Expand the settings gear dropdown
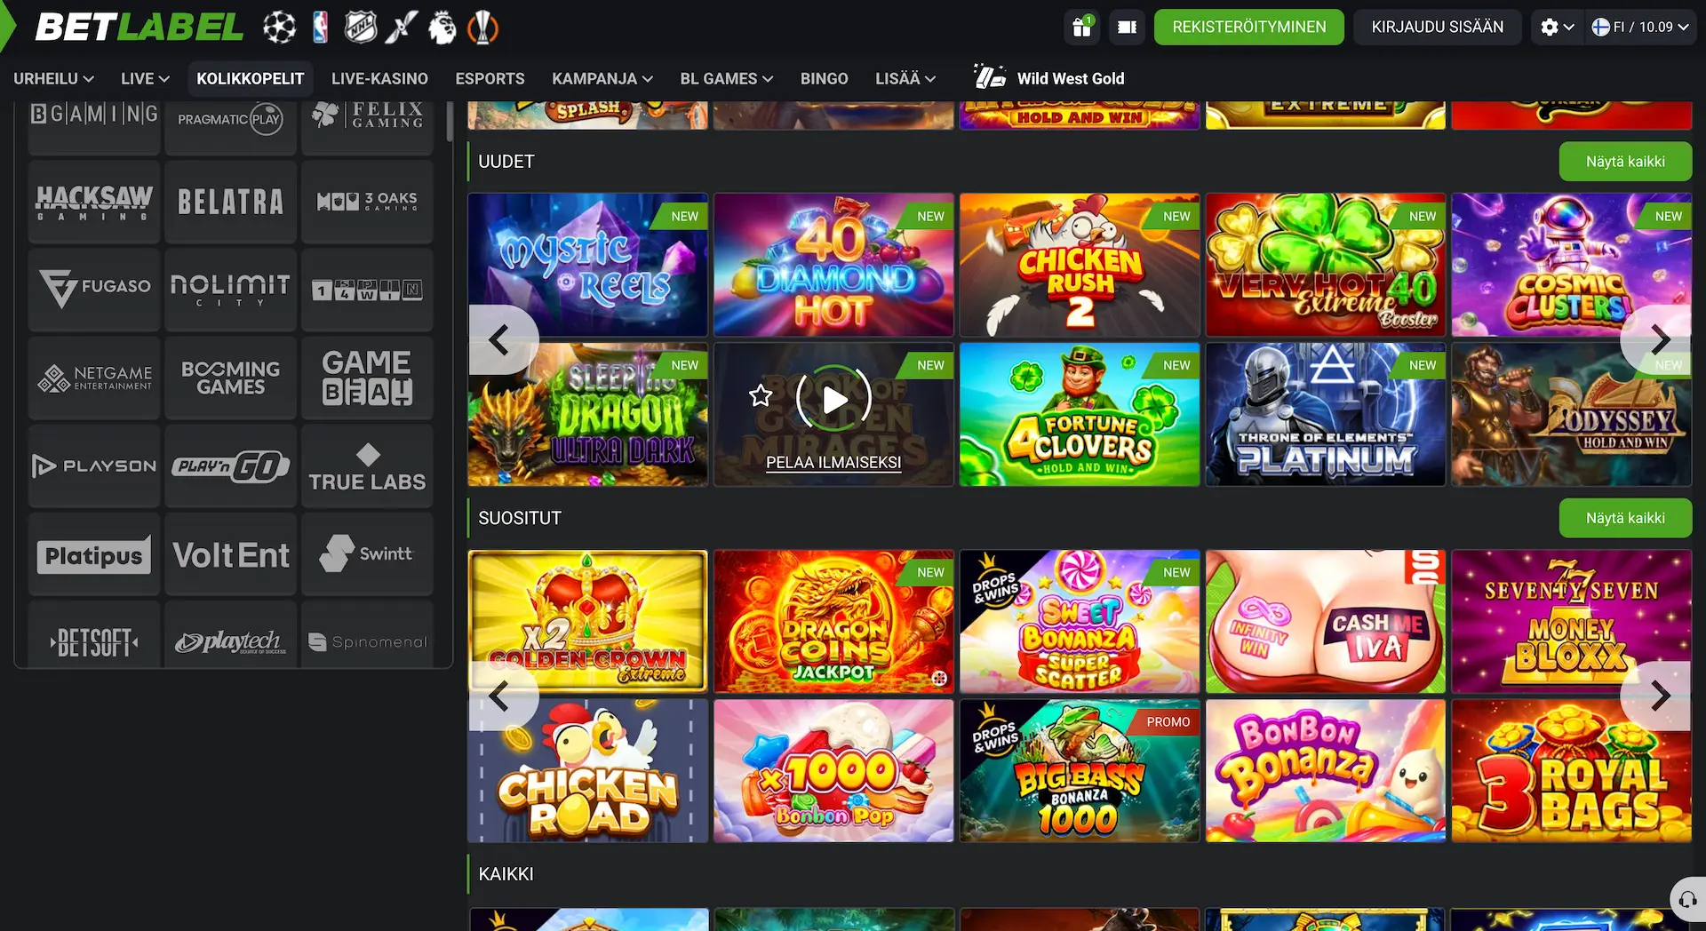This screenshot has height=931, width=1706. (1557, 28)
